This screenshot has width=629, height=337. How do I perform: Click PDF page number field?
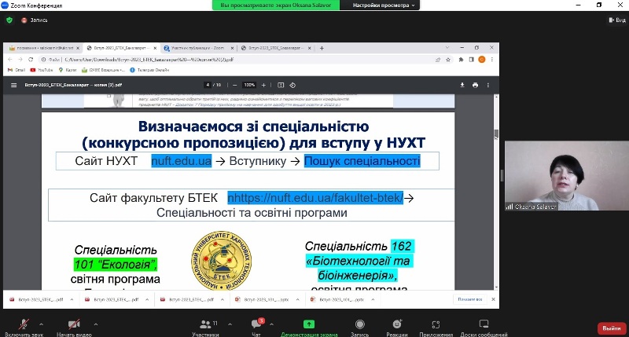coord(208,85)
